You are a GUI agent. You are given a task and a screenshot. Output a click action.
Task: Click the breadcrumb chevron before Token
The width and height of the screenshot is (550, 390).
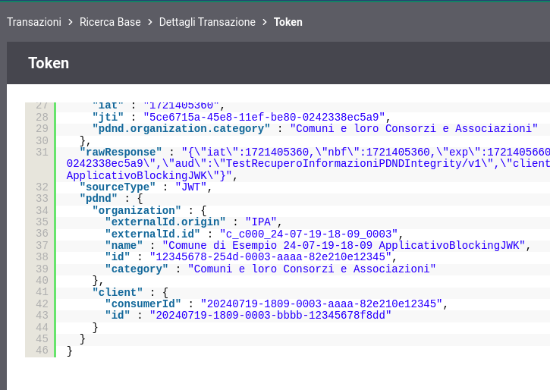(x=265, y=22)
